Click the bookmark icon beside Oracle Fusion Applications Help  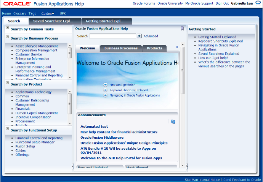point(182,28)
